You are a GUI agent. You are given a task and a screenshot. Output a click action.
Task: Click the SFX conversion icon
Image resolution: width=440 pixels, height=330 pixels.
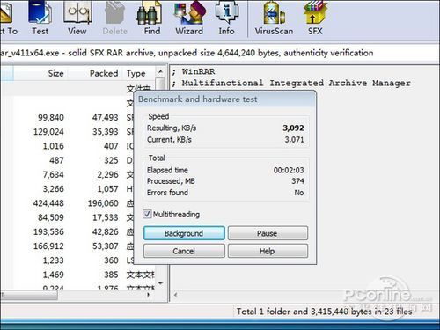pos(315,18)
